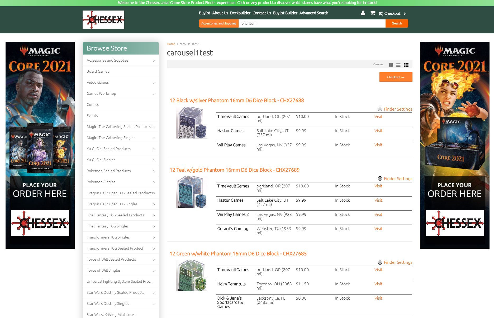
Task: Click gear icon for Black Phantom dice Finder Settings
Action: point(380,109)
